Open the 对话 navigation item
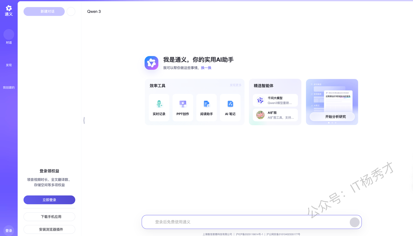The image size is (413, 236). (x=9, y=37)
